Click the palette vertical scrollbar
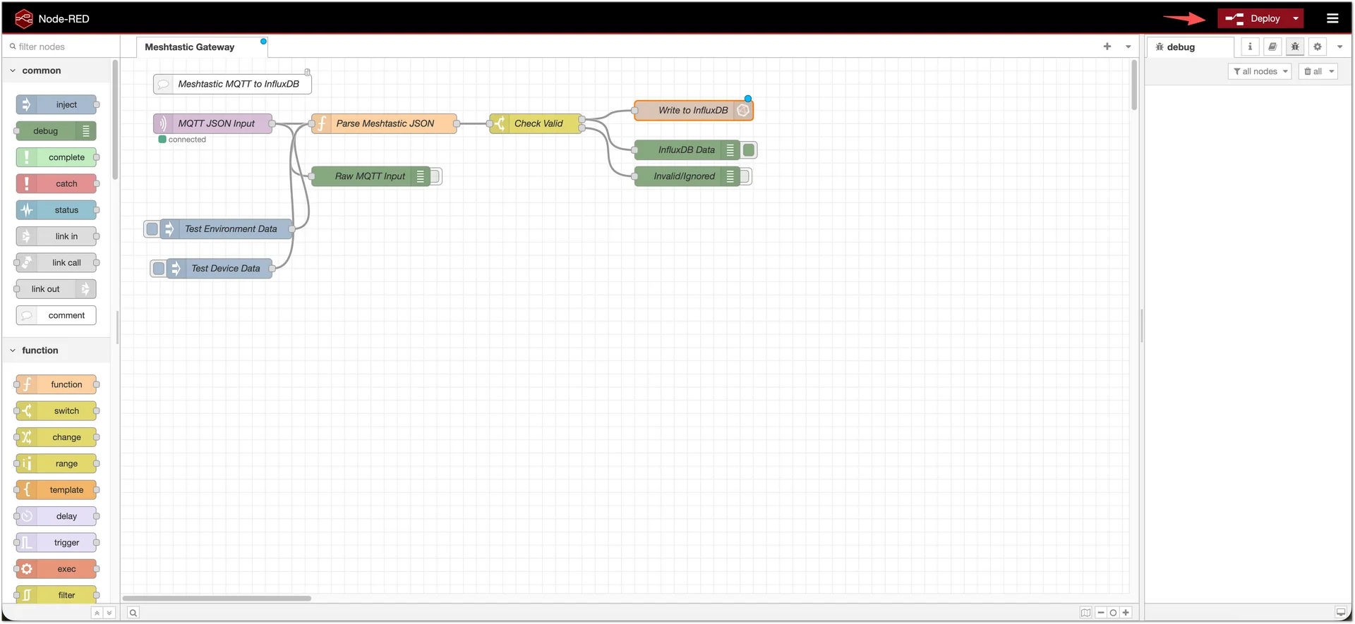Viewport: 1355px width, 624px height. [x=115, y=120]
